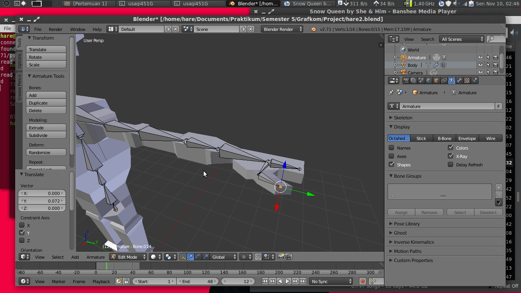Turn off the X-Ray checkbox

450,156
